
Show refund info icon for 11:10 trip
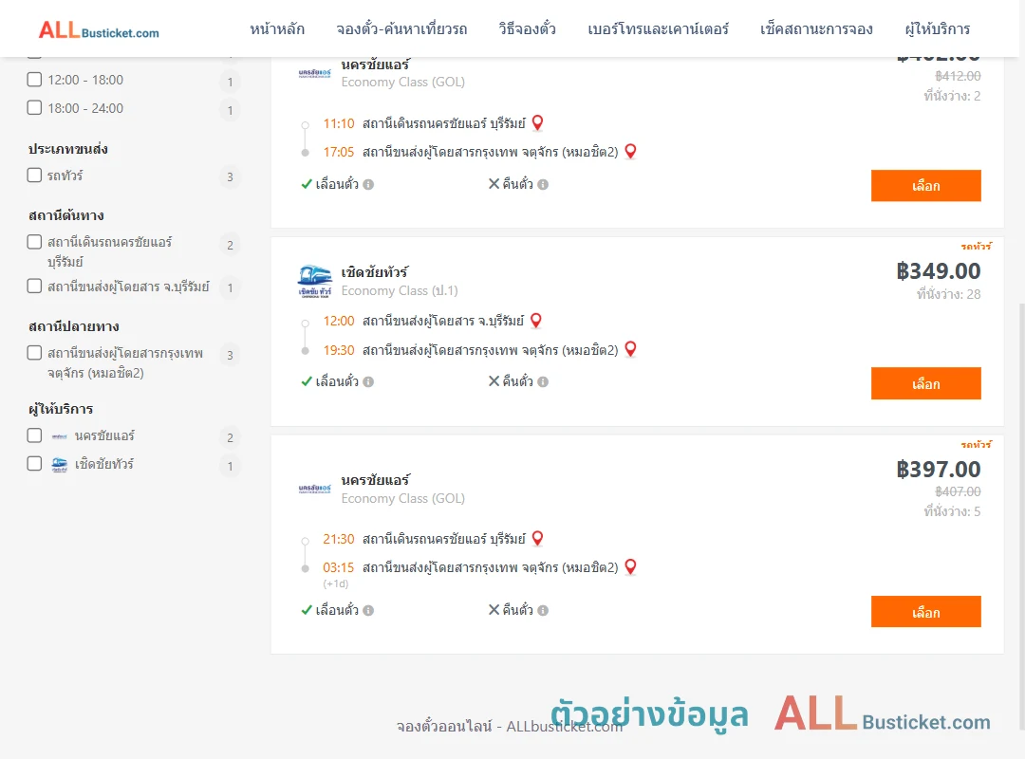[543, 185]
